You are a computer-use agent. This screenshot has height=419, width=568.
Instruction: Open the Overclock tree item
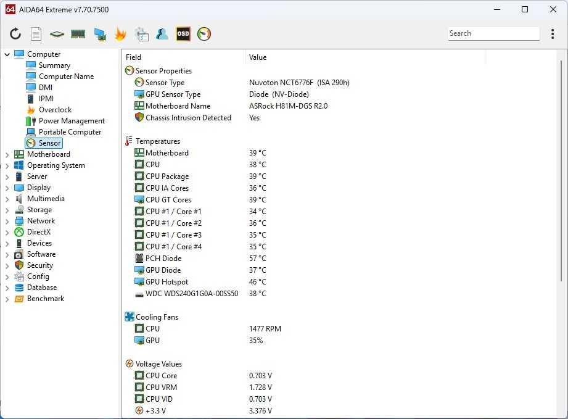click(55, 110)
